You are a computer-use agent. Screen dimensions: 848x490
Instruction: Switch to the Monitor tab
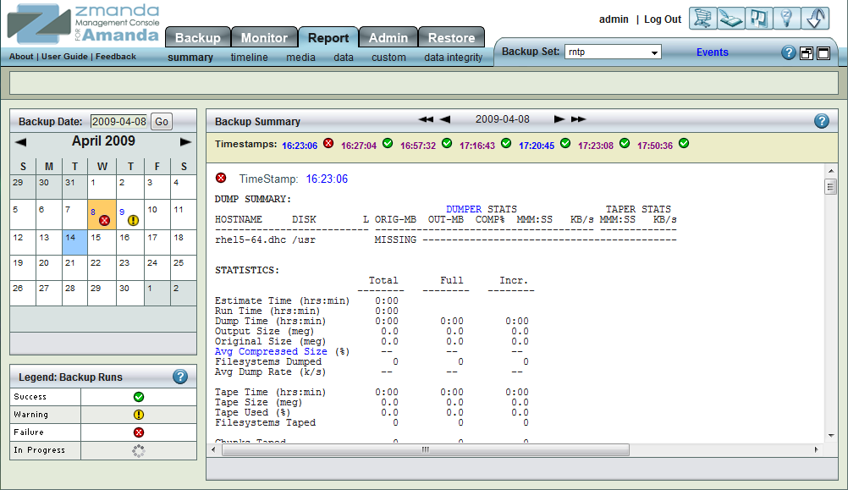point(264,38)
